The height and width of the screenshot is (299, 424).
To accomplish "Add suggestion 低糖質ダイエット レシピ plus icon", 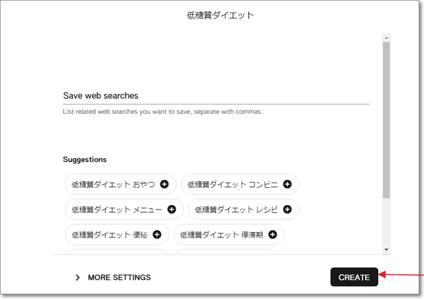I will (288, 210).
